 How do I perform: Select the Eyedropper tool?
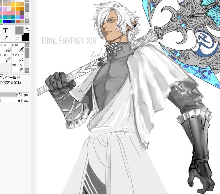point(5,38)
